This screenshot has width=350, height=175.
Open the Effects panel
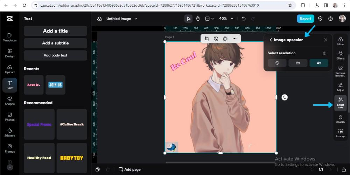[x=341, y=55]
